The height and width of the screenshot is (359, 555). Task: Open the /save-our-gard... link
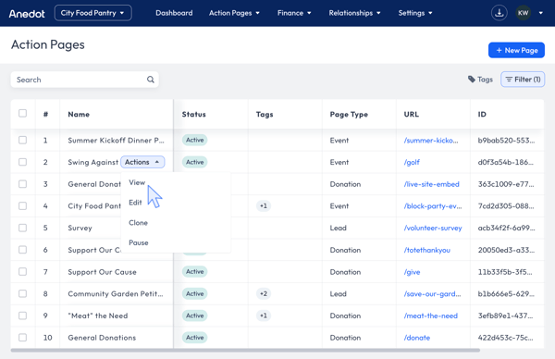click(432, 294)
